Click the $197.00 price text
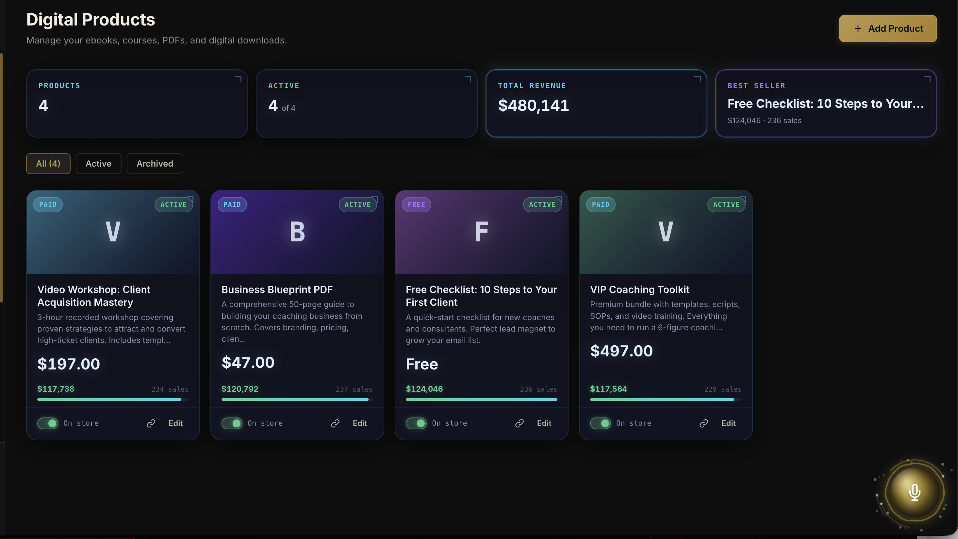Screen dimensions: 958x539 [69, 364]
